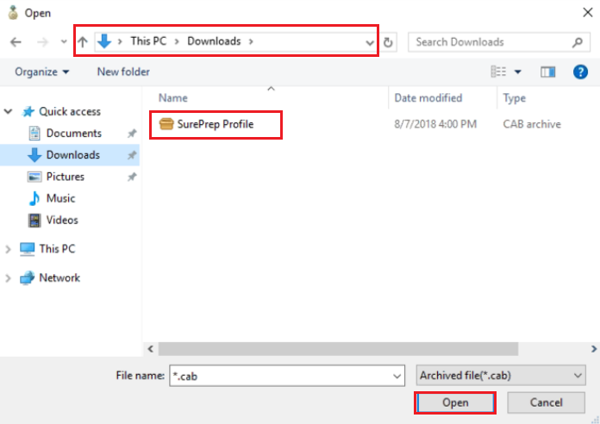600x424 pixels.
Task: Change view layout icon
Action: tap(498, 72)
